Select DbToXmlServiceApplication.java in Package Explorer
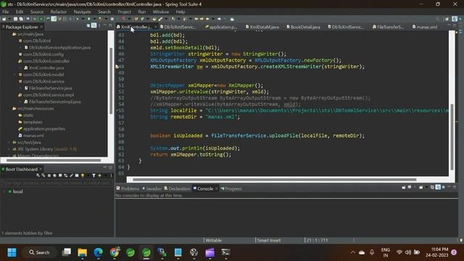The height and width of the screenshot is (261, 464). coord(57,47)
